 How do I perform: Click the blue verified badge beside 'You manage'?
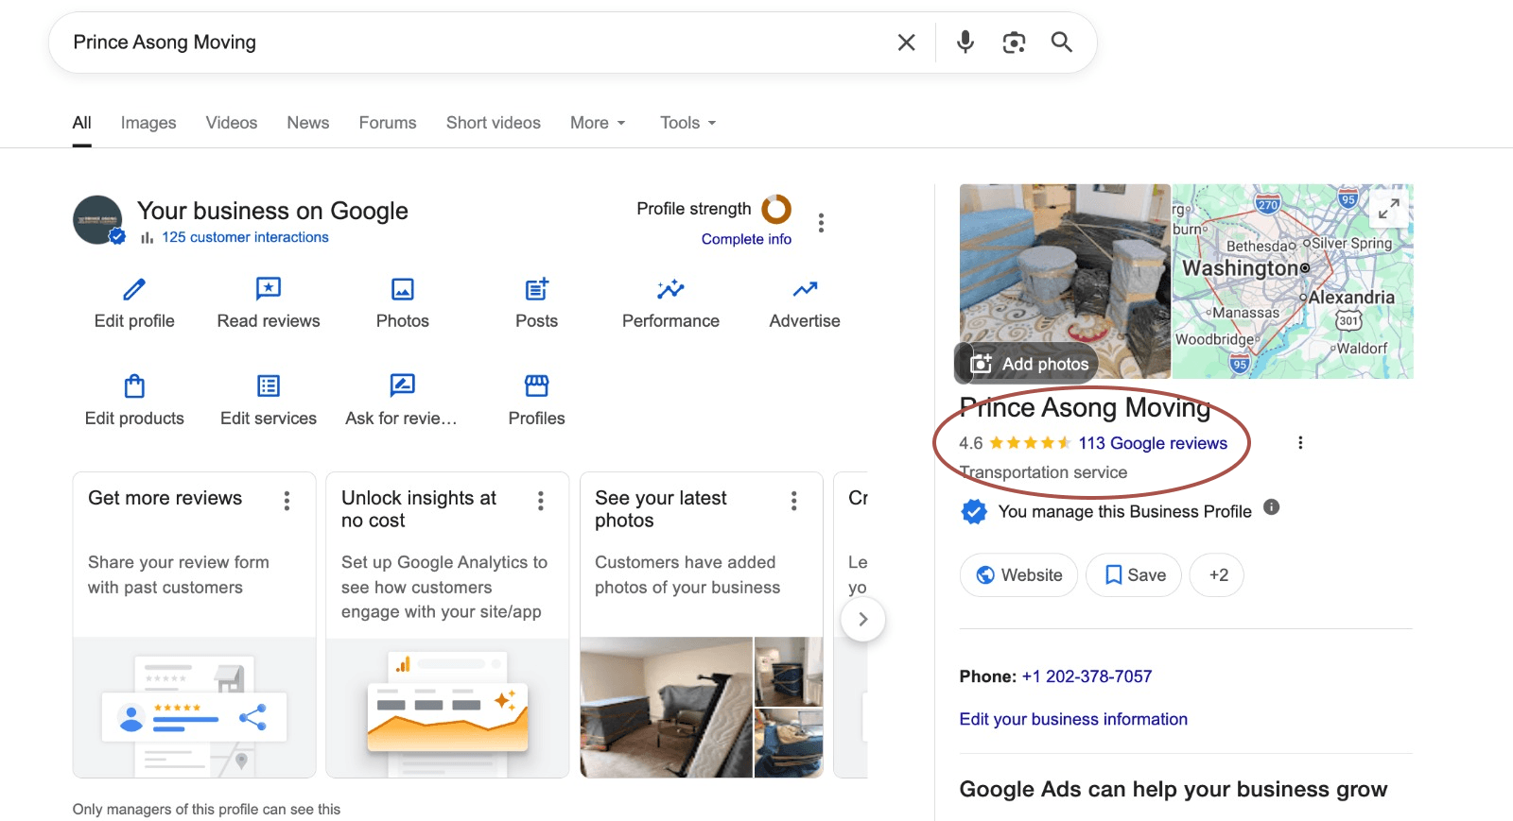[974, 512]
